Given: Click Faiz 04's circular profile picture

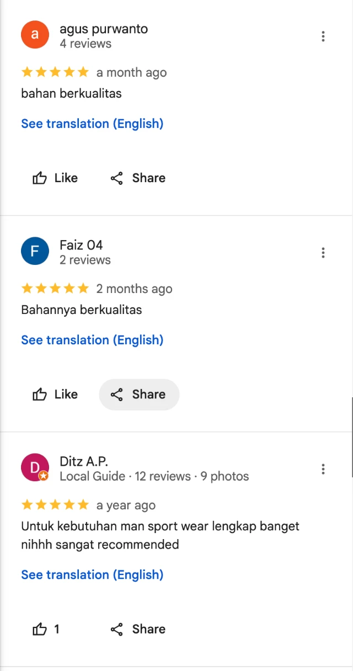Looking at the screenshot, I should [x=35, y=251].
